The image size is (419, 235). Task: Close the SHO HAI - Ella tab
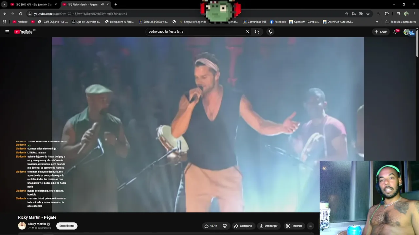pyautogui.click(x=56, y=5)
